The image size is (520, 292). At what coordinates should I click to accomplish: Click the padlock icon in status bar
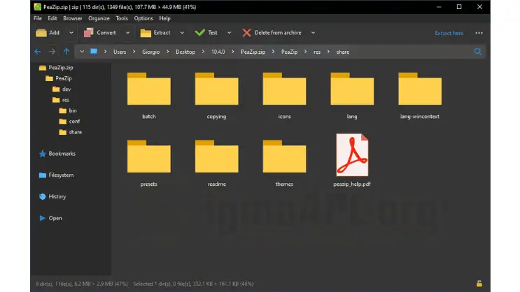tap(479, 284)
